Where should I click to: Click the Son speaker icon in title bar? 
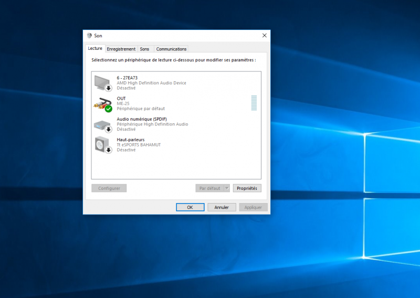(x=89, y=36)
